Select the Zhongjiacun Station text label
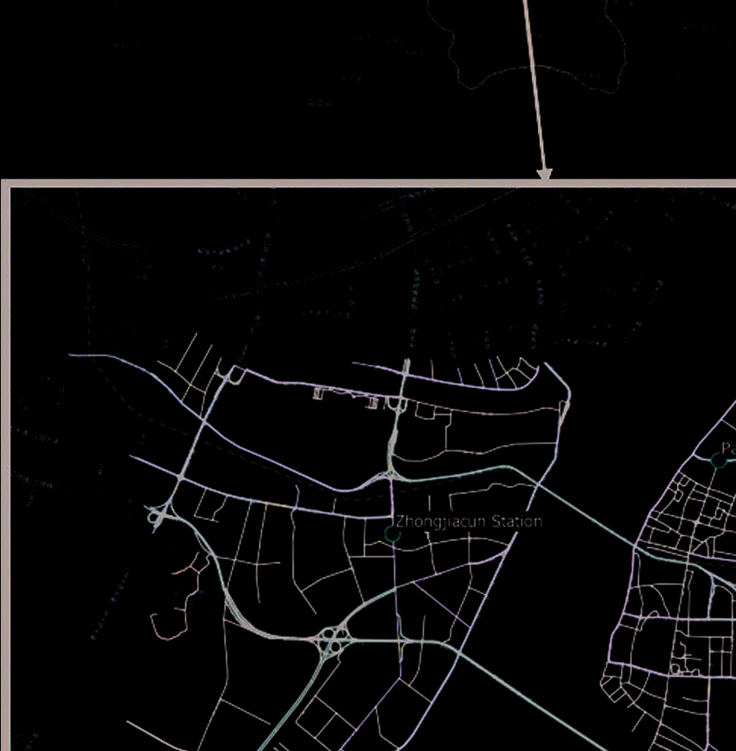The height and width of the screenshot is (751, 736). [x=468, y=521]
